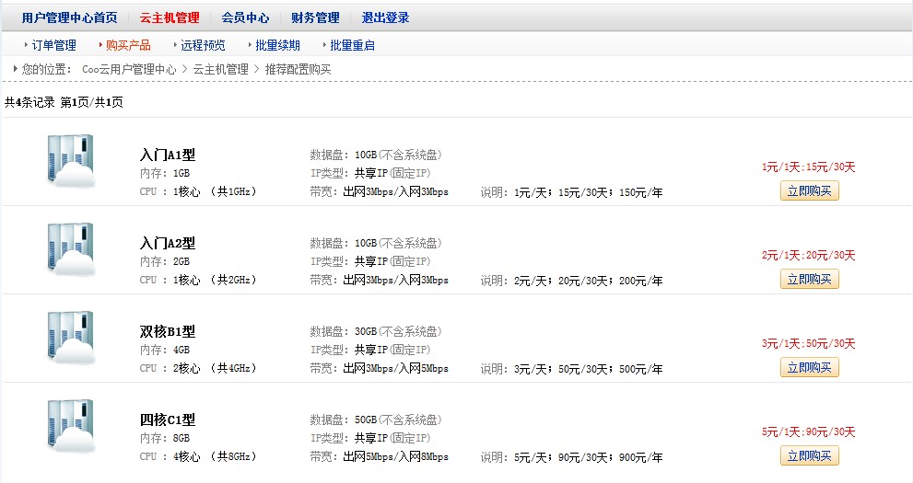Buy the 四核C1型 plan with 立即购买
The width and height of the screenshot is (913, 483).
(x=809, y=455)
